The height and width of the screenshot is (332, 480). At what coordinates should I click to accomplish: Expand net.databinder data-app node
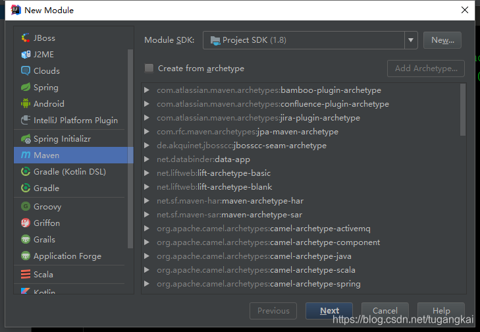coord(147,159)
